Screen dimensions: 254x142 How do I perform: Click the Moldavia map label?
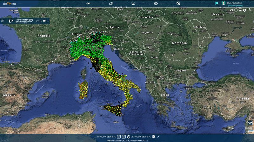click(x=201, y=27)
